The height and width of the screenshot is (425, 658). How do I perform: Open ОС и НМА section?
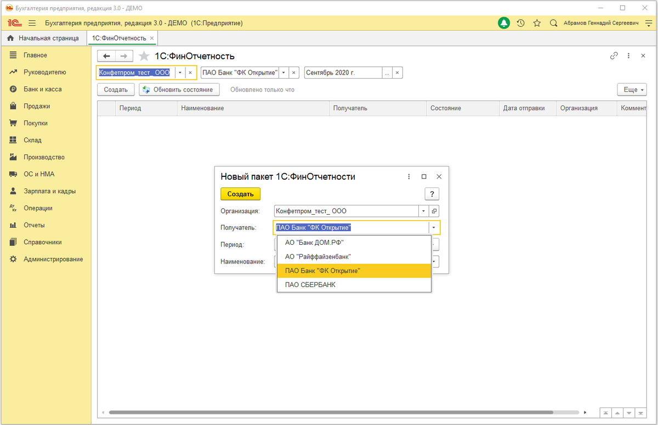[x=46, y=174]
